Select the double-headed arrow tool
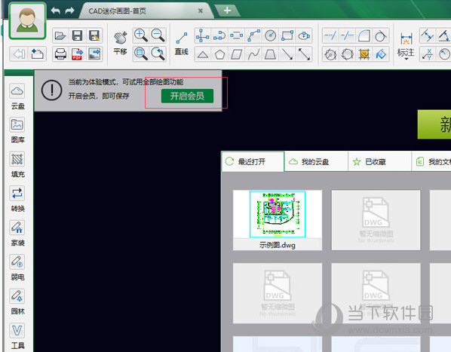Image resolution: width=451 pixels, height=352 pixels. point(304,54)
